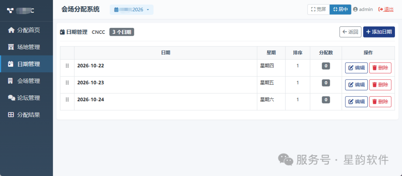Click the 返回 back button
This screenshot has width=402, height=176.
pos(351,32)
